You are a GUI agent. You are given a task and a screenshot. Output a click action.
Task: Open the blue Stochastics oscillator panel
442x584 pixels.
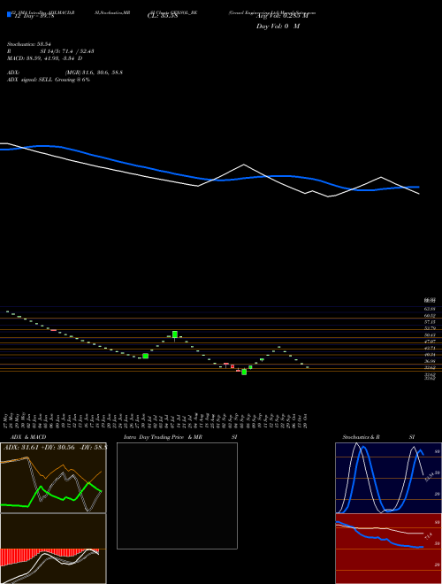click(388, 478)
